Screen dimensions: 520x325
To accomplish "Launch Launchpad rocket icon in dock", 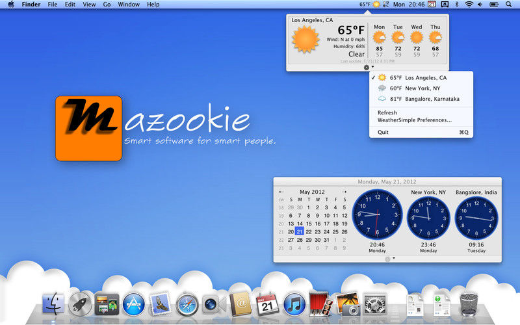I will [80, 304].
